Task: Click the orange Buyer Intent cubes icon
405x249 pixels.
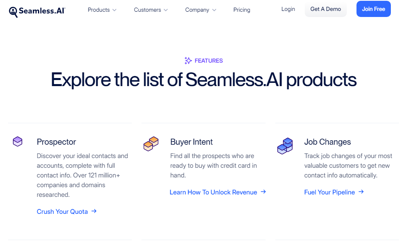Action: coord(151,143)
